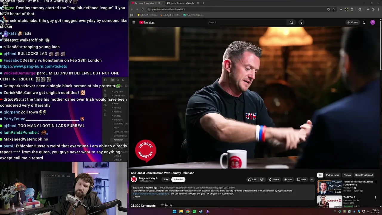Open the pang-burn.com tickets link in chat

click(x=33, y=66)
